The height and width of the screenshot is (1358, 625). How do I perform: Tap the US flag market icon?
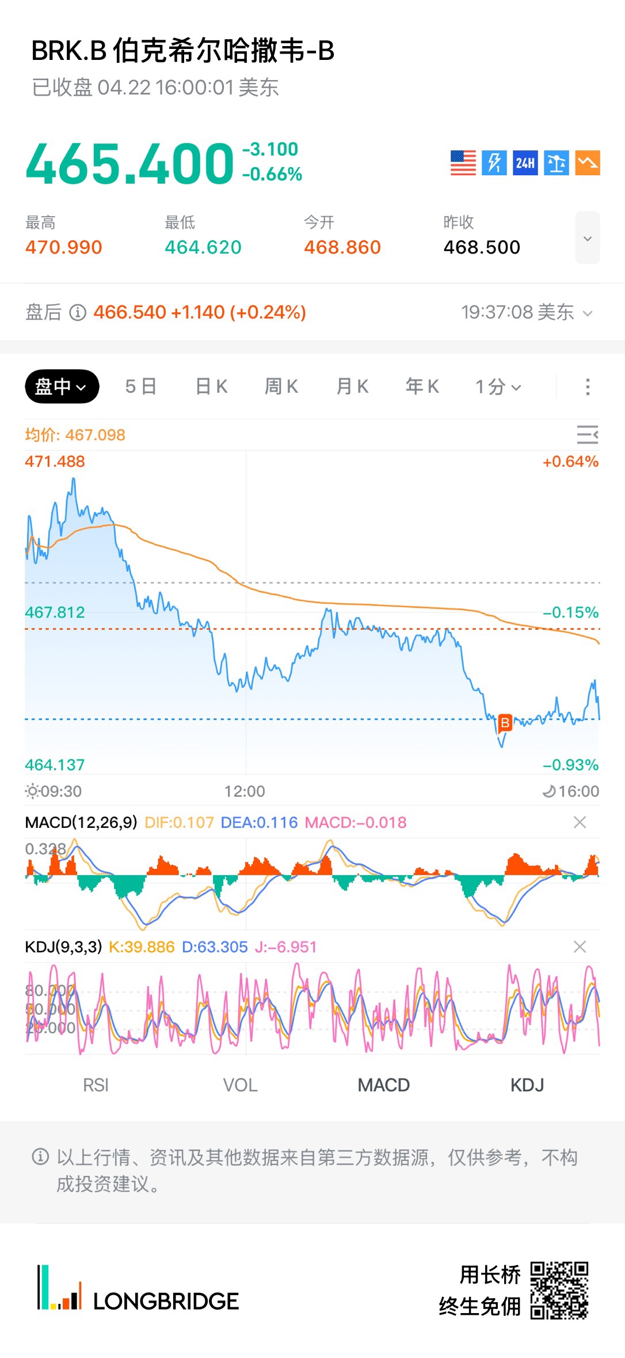point(463,162)
